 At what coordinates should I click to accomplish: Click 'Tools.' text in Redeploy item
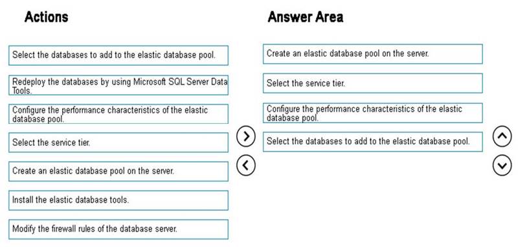point(22,91)
